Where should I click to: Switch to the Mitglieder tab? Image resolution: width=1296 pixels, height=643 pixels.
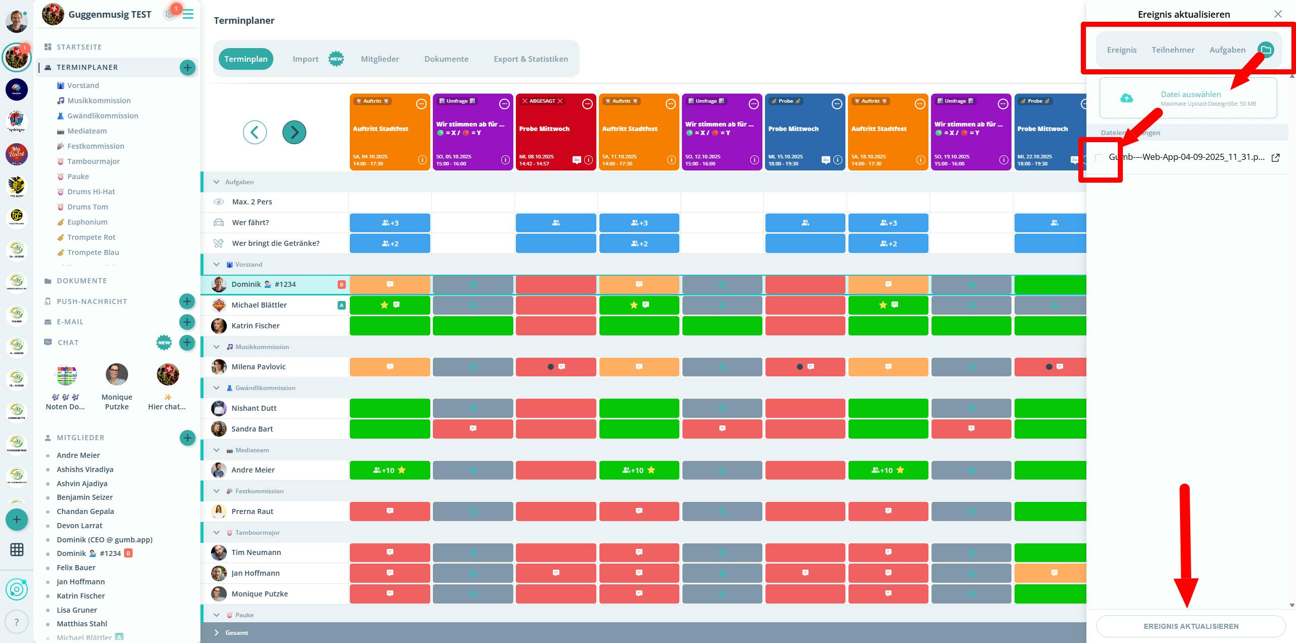[380, 59]
